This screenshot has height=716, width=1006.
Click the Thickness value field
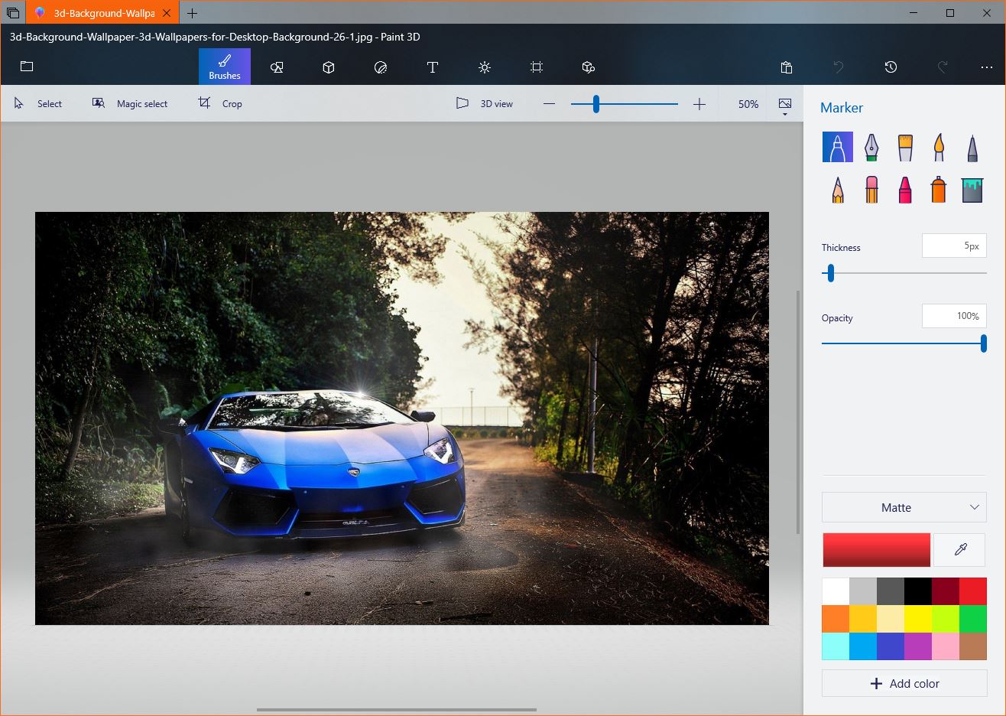[x=954, y=246]
